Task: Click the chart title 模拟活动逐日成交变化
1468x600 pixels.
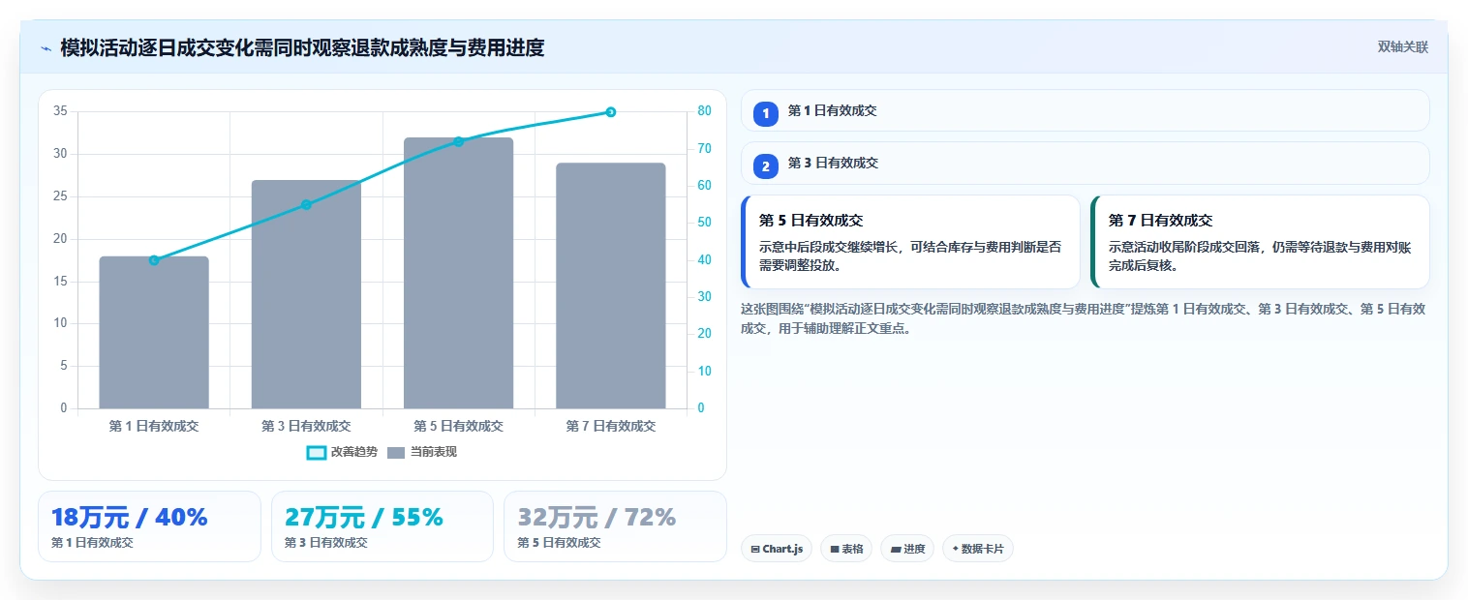Action: tap(157, 47)
